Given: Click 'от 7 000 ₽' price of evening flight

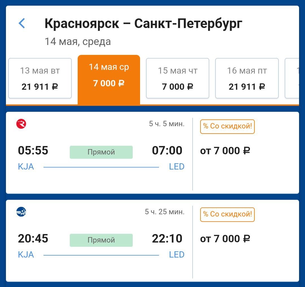Looking at the screenshot, I should [x=225, y=239].
